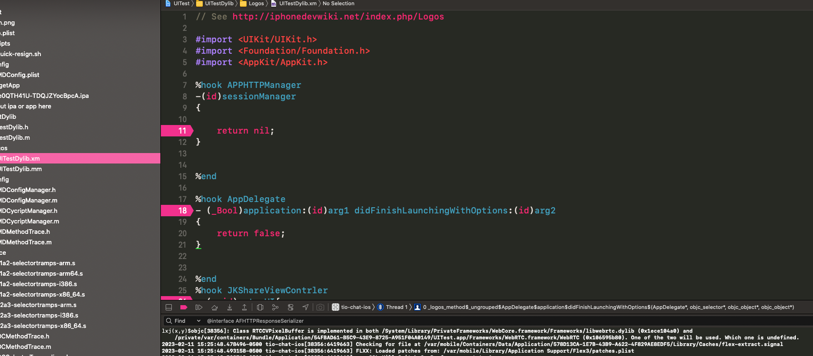
Task: Click the Step Over debug icon
Action: 214,308
